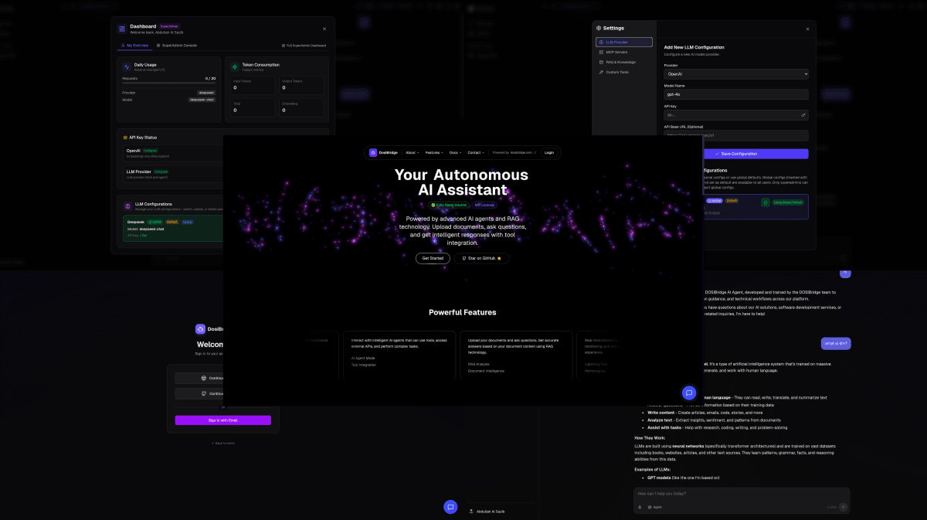Click the DosiBridge logo icon in the landing navbar
This screenshot has width=927, height=520.
pos(373,152)
